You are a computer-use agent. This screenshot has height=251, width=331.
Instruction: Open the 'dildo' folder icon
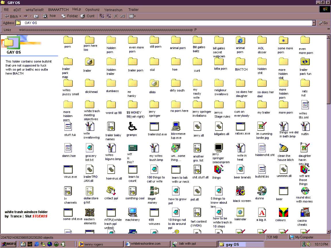[x=154, y=83]
